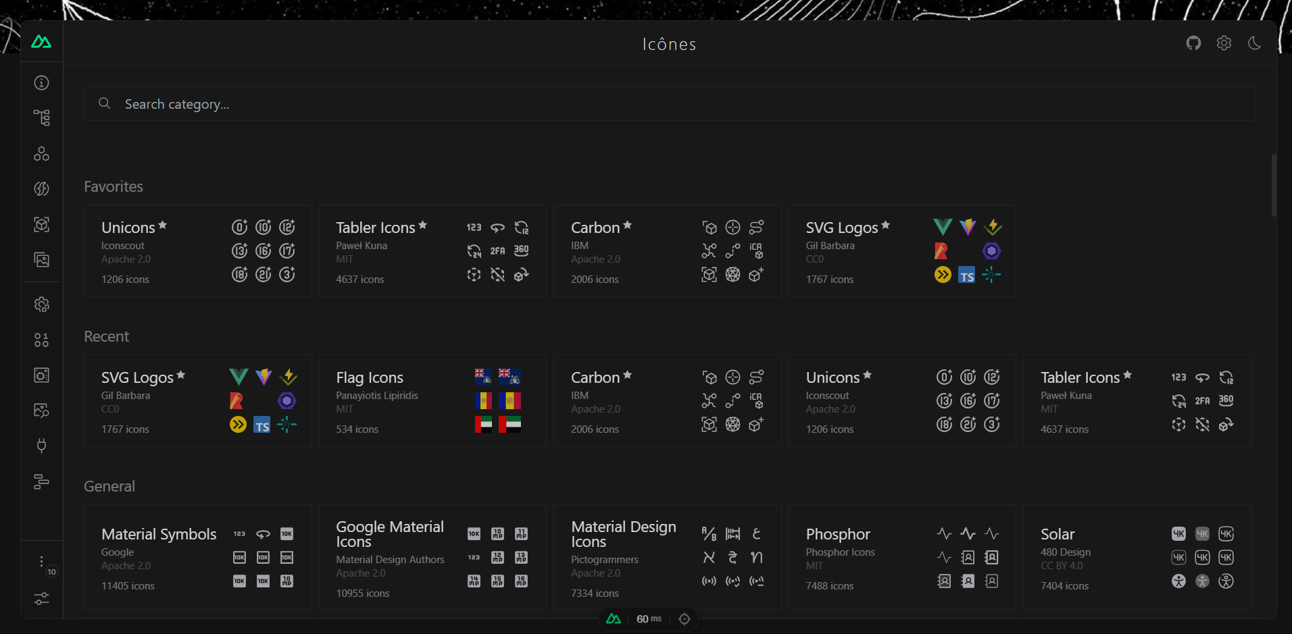Open the Build Analyze chip icon in the sidebar
Viewport: 1292px width, 634px height.
[x=42, y=375]
